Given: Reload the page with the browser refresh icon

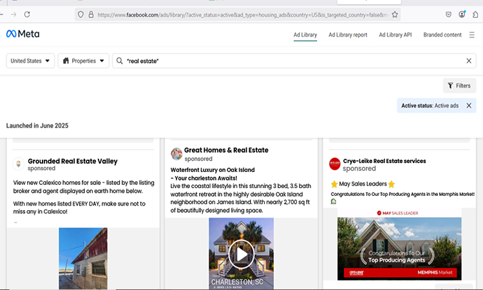Looking at the screenshot, I should pyautogui.click(x=27, y=14).
